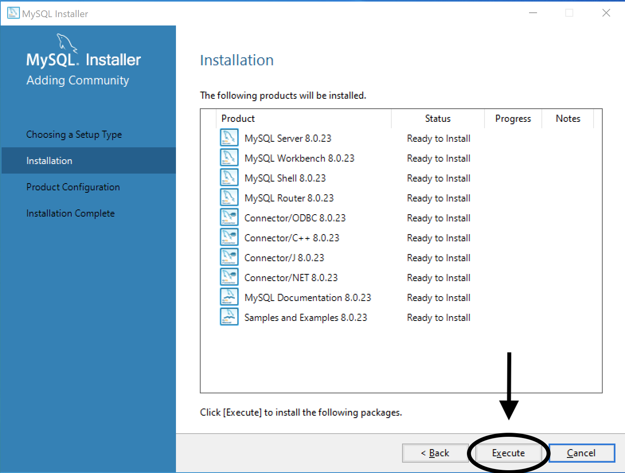
Task: Minimize the MySQL Installer window
Action: (533, 13)
